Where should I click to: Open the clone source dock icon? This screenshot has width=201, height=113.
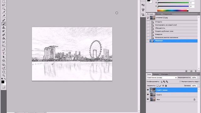[143, 14]
